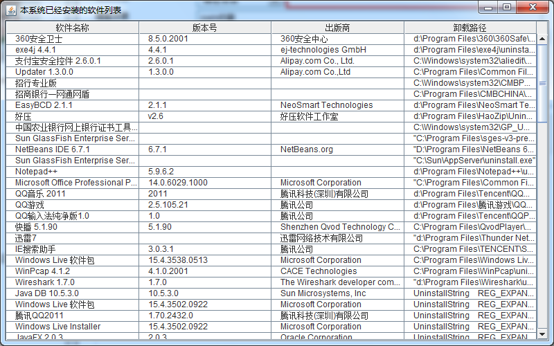554x346 pixels.
Task: Select the Java DB 10.5.3.0 cell
Action: 73,293
